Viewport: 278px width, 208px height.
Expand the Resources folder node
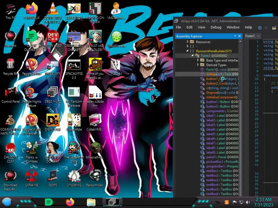[188, 41]
